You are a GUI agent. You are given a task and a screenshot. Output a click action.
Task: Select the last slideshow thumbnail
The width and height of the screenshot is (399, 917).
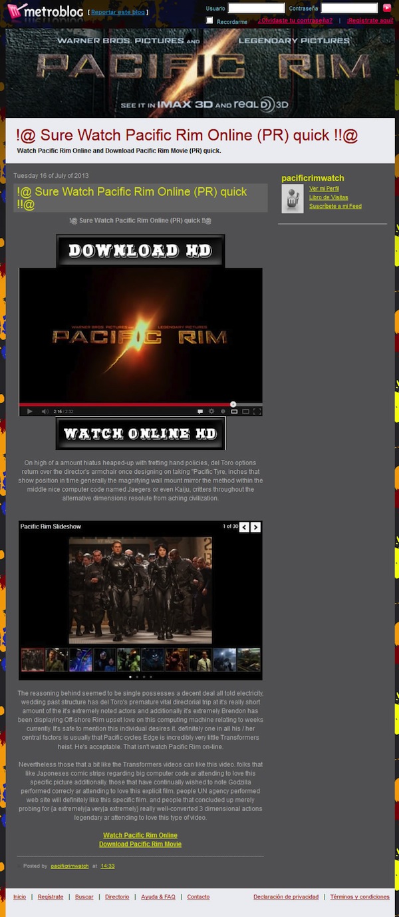(x=249, y=660)
